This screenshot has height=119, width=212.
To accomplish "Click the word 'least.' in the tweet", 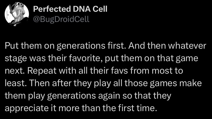I will pos(16,83).
